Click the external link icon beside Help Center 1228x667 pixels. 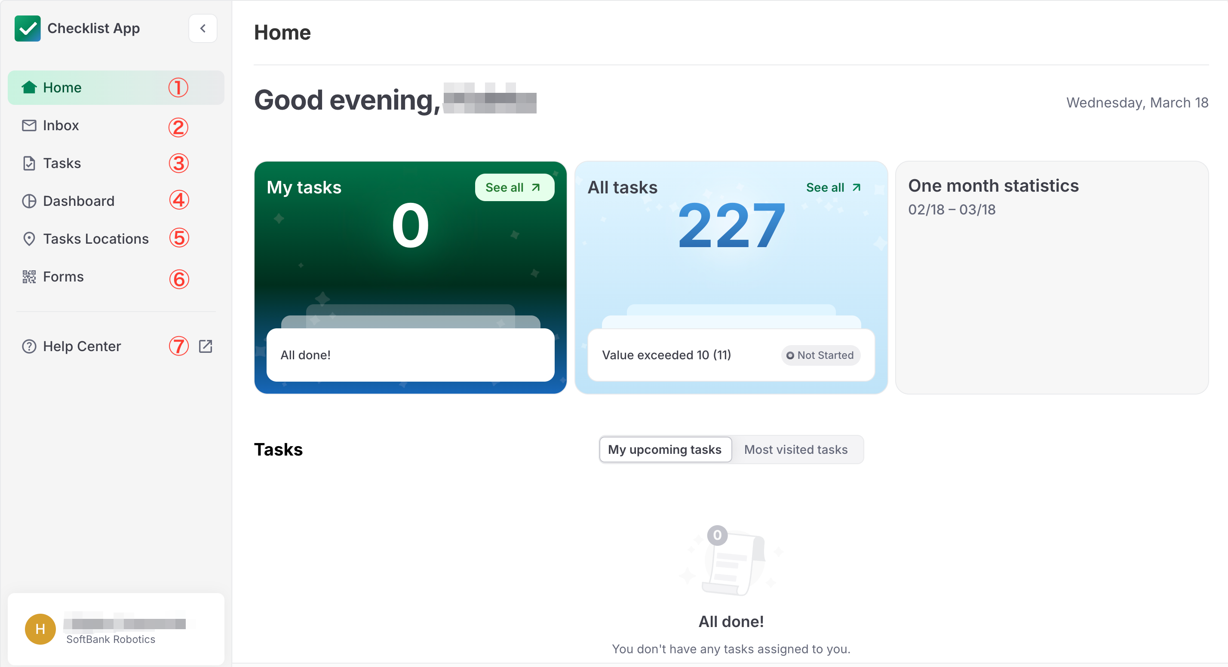coord(206,346)
